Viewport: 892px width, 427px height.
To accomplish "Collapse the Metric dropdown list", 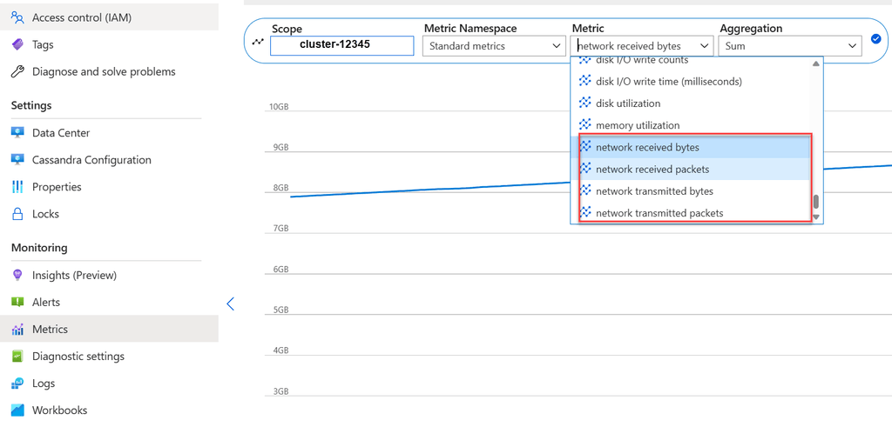I will click(x=702, y=46).
